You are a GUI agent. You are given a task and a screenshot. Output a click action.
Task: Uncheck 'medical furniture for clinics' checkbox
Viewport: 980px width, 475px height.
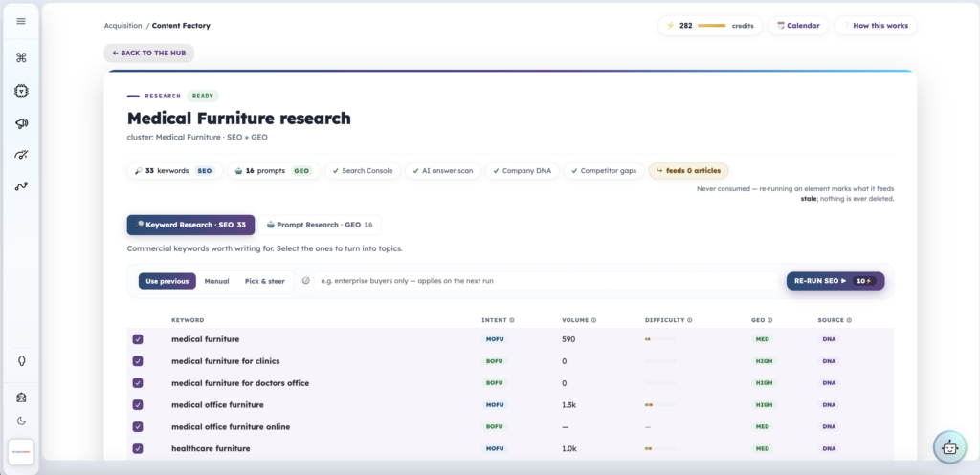pyautogui.click(x=138, y=360)
